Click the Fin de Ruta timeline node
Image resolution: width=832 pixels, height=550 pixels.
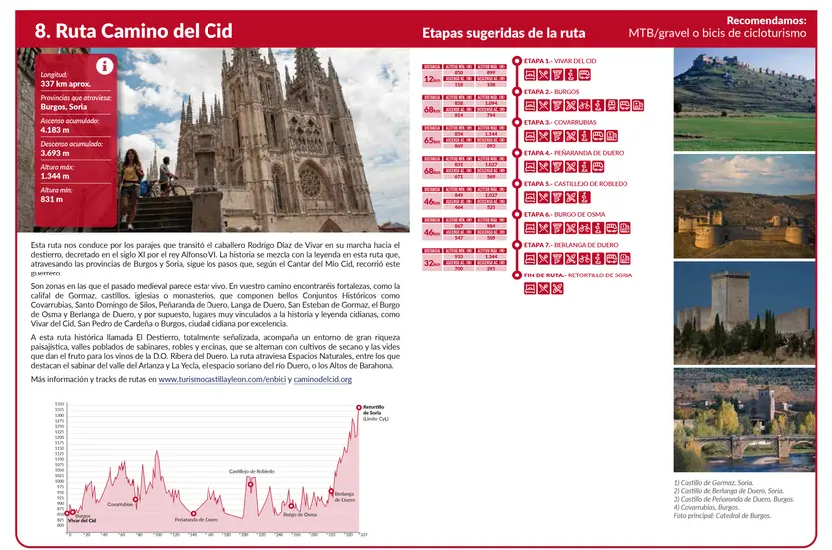[517, 275]
